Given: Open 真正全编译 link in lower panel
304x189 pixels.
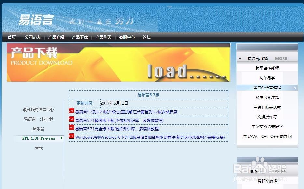Looking at the screenshot, I should coord(268,181).
